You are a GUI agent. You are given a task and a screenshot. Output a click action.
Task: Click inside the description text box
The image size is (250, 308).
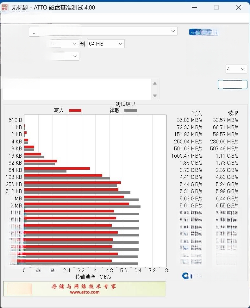[x=77, y=89]
